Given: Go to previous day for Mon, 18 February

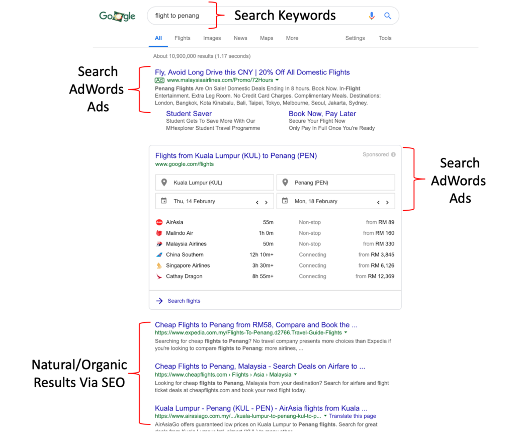Looking at the screenshot, I should [378, 202].
